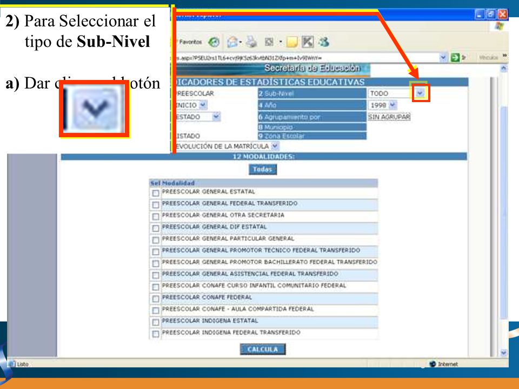Click the SIN AGRUPAR field
The height and width of the screenshot is (389, 519).
(389, 117)
